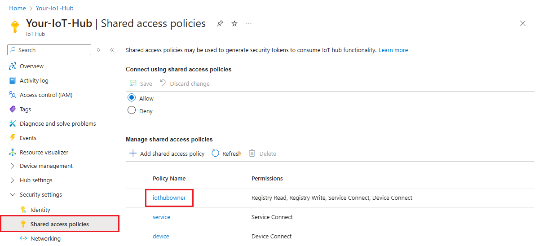Select the Allow radio button
Viewport: 539px width, 246px height.
click(132, 98)
